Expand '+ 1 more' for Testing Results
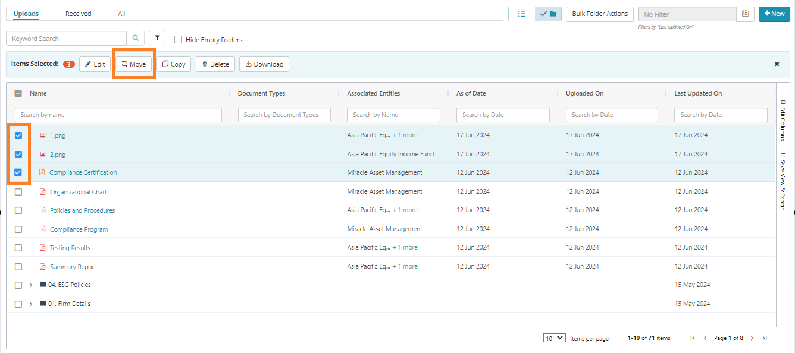 click(x=405, y=247)
